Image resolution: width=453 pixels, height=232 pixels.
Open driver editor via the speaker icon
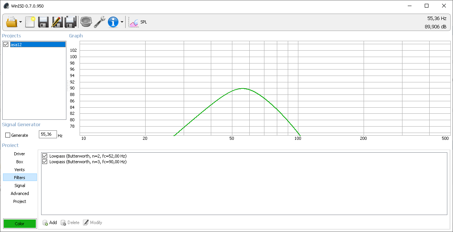click(x=86, y=22)
